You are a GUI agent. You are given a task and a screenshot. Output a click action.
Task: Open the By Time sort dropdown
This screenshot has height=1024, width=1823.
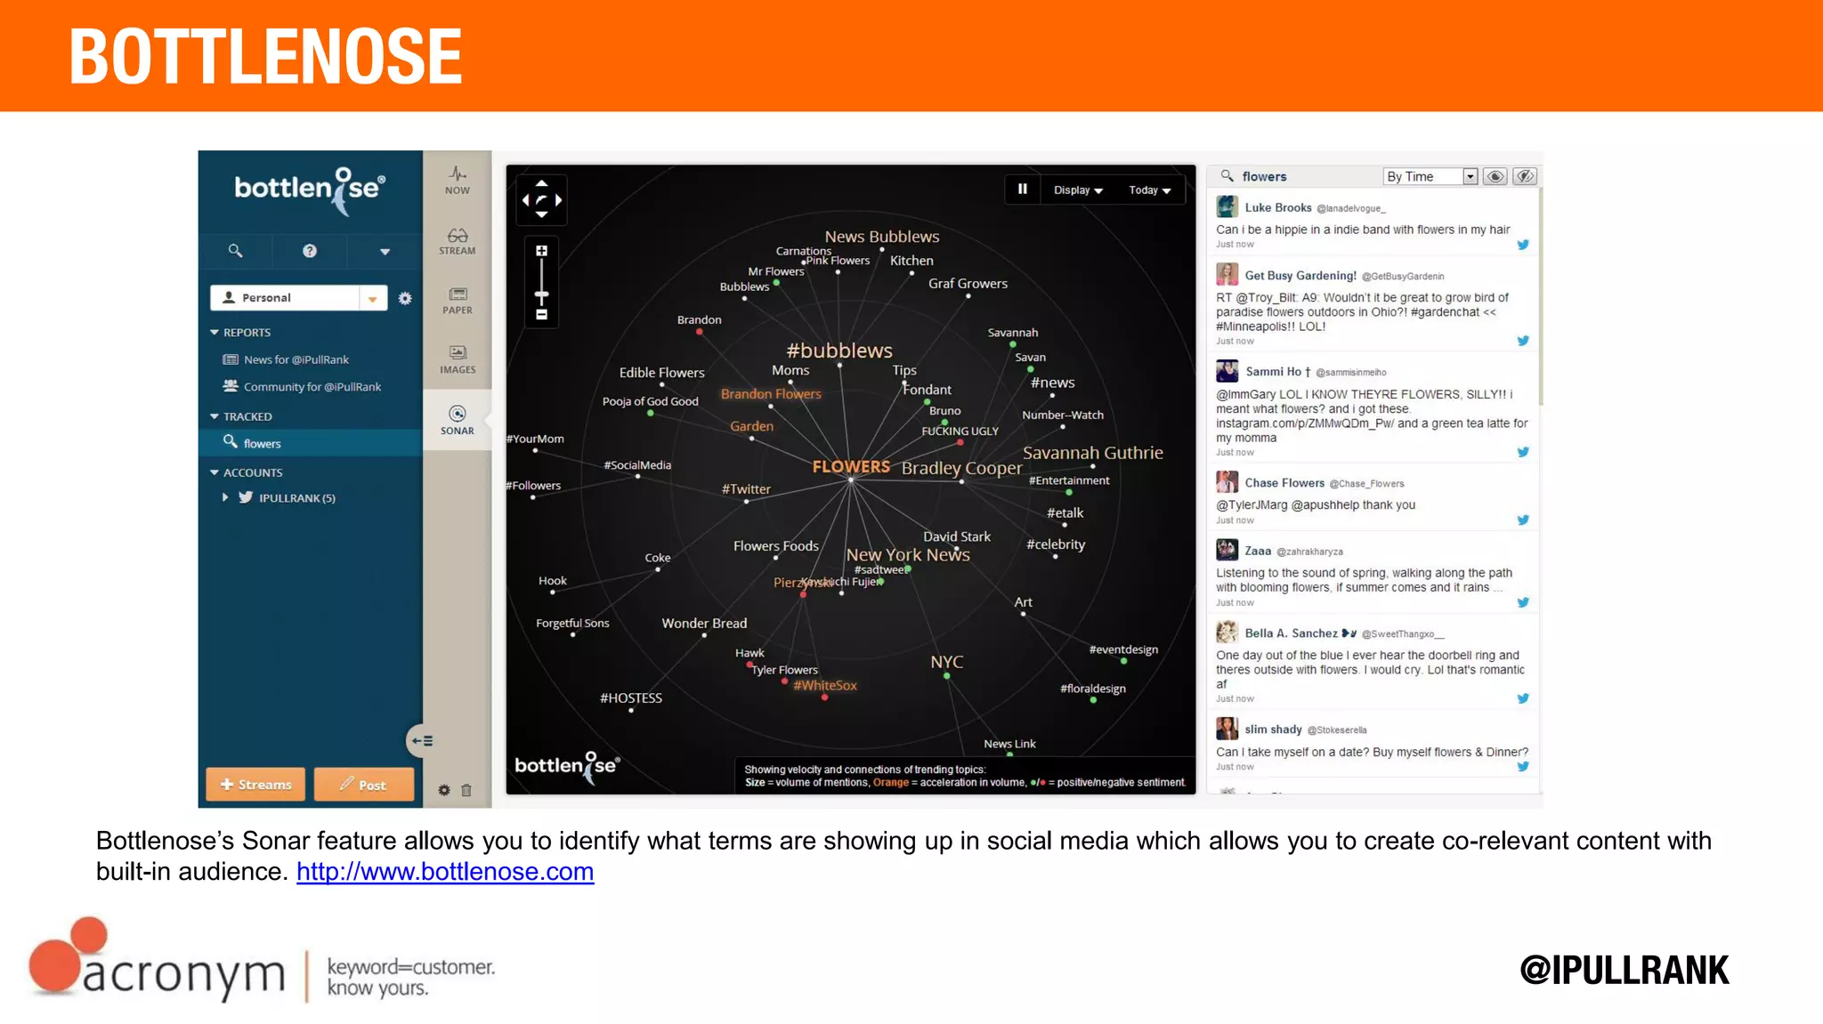1430,176
